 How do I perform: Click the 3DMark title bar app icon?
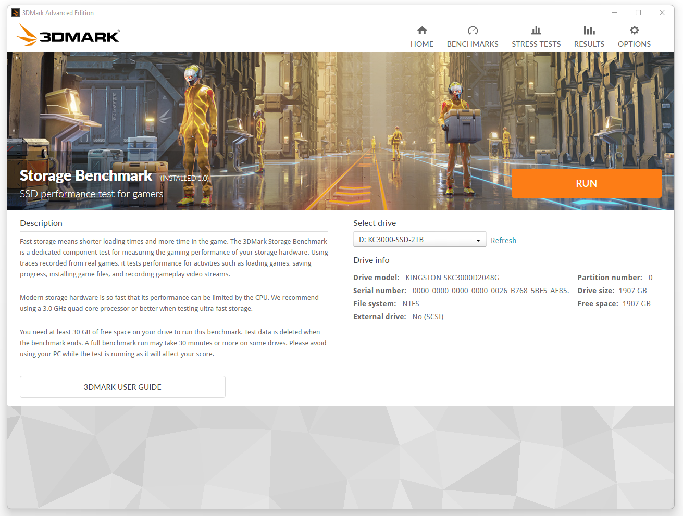tap(16, 13)
